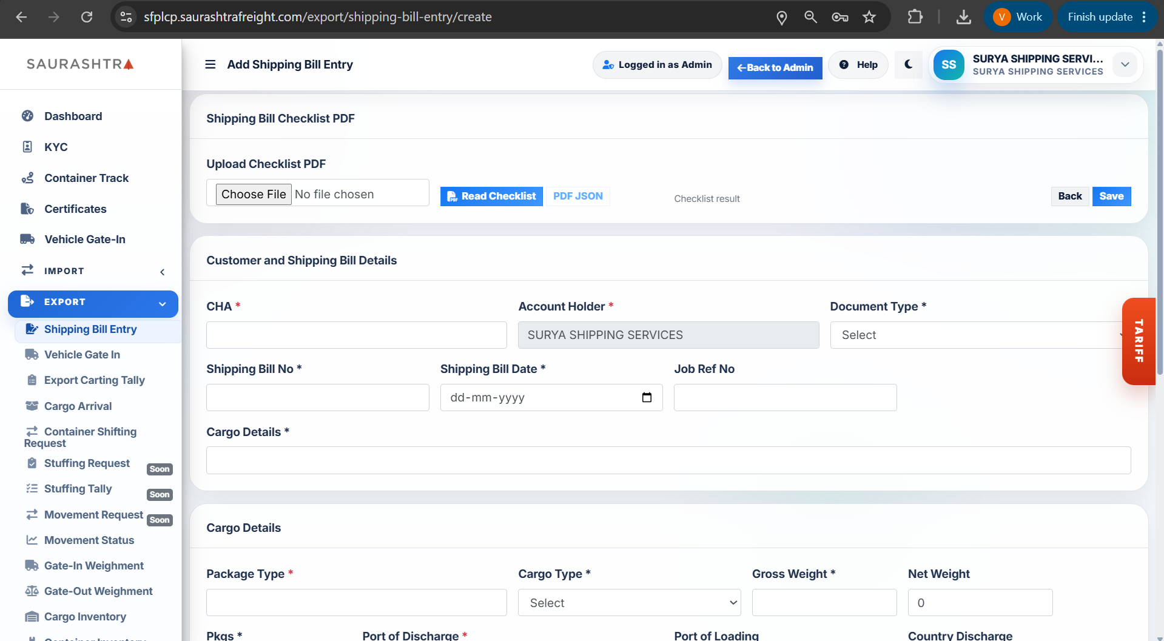Image resolution: width=1164 pixels, height=641 pixels.
Task: Click browser forward arrow
Action: click(x=54, y=17)
